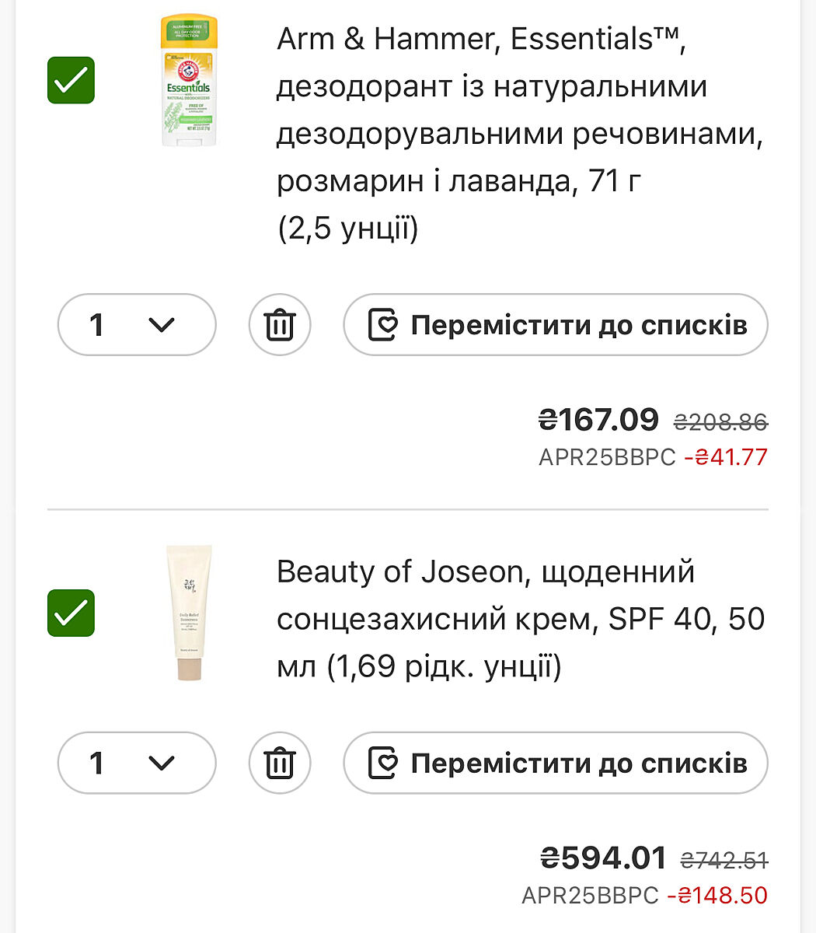Click the APR25BBPC promo code under deodorant price

click(x=607, y=457)
